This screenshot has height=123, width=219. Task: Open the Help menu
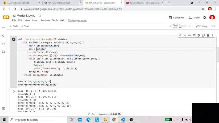point(63,20)
